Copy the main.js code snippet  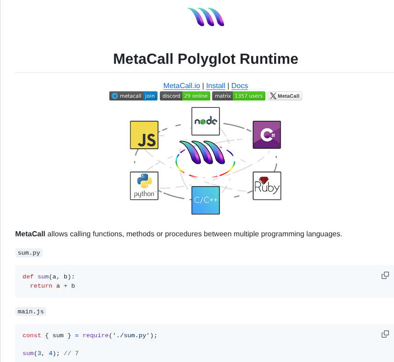tap(384, 334)
